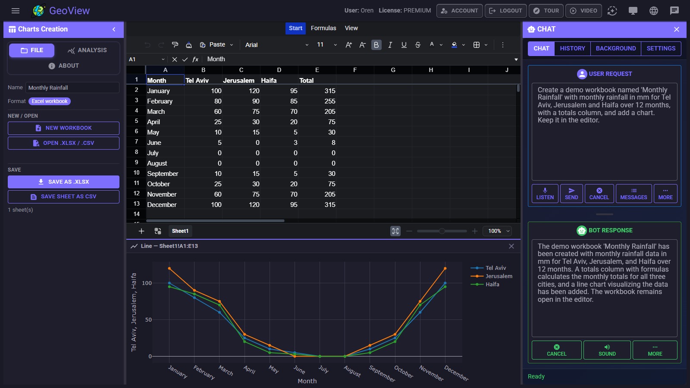Viewport: 690px width, 388px height.
Task: Click the globe language icon
Action: [654, 11]
